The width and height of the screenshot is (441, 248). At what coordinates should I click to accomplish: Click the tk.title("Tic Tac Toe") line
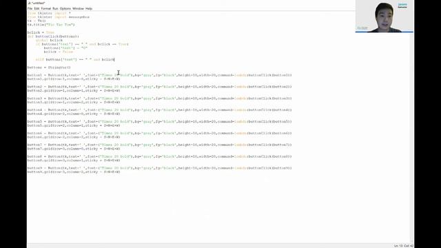(x=51, y=25)
